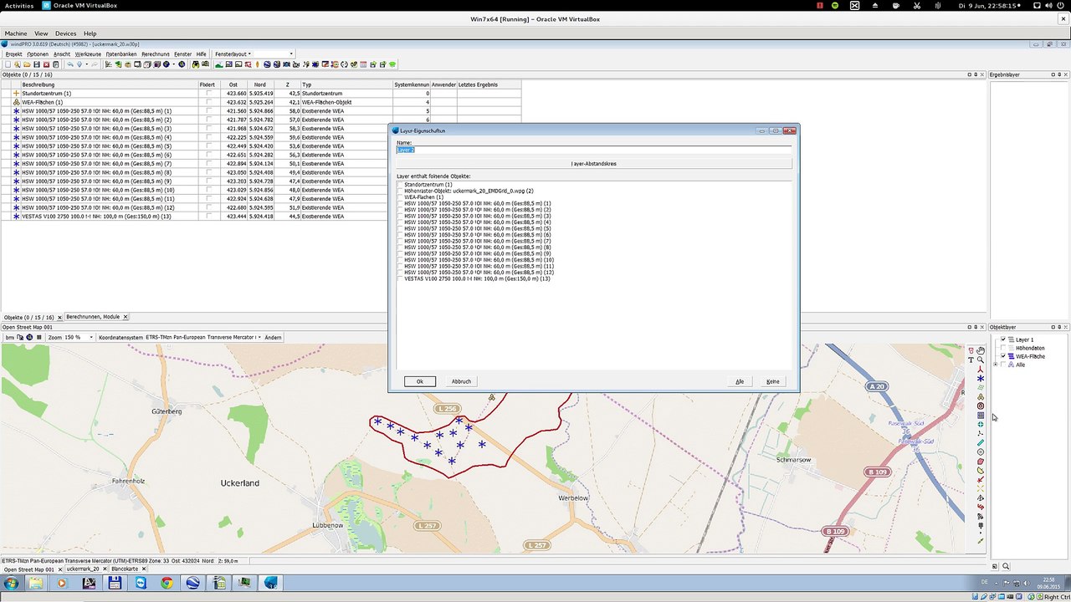Viewport: 1071px width, 602px height.
Task: Open the VirtualBox Devices menu
Action: [65, 33]
